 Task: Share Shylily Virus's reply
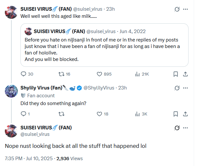click(185, 114)
